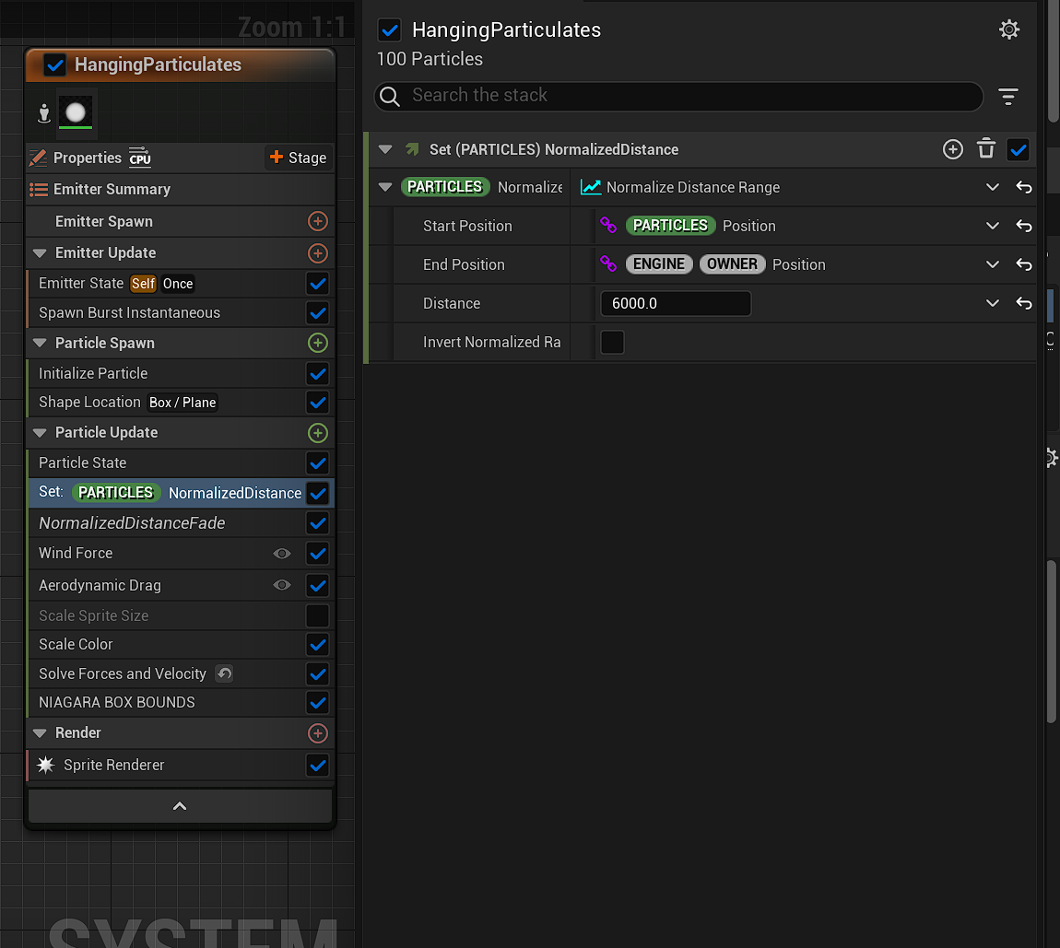Disable Spawn Burst Instantaneous module

pos(318,313)
